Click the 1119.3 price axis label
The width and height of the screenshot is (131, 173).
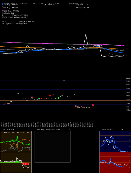[128, 103]
